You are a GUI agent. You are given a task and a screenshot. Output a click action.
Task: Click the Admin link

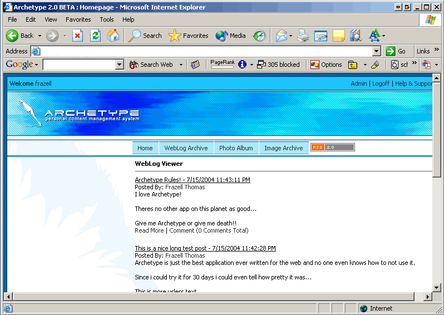click(x=359, y=83)
